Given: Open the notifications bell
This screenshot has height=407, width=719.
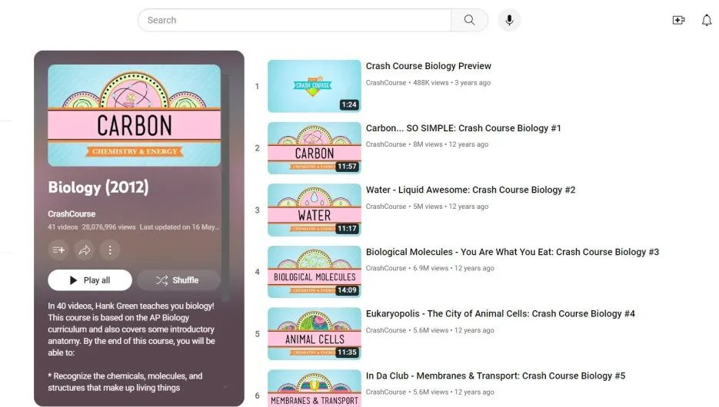Looking at the screenshot, I should (x=707, y=20).
